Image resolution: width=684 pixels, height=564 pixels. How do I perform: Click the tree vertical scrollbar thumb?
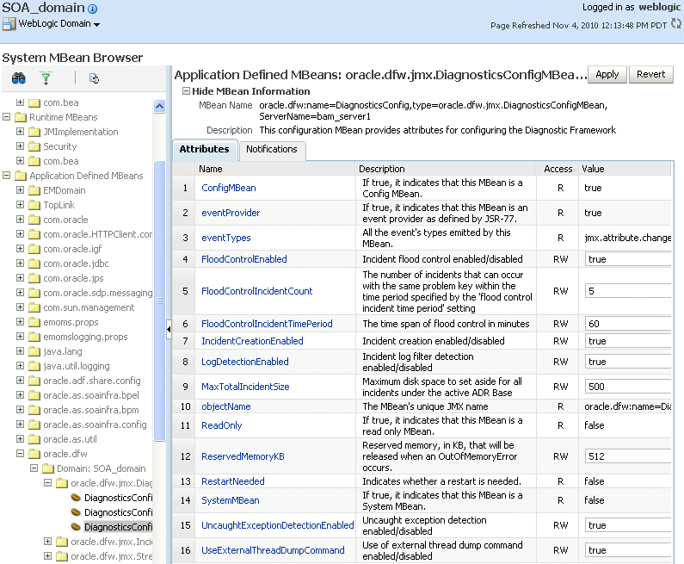[x=160, y=301]
